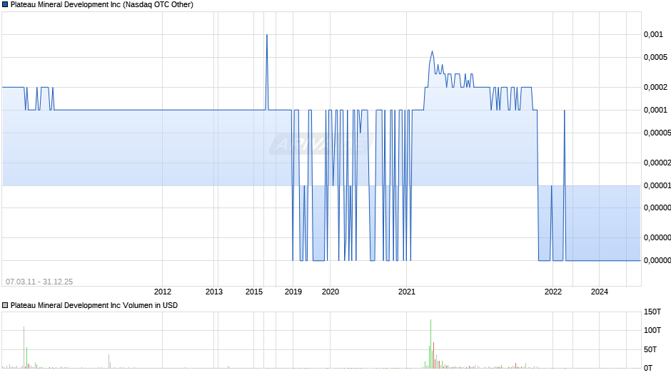Image resolution: width=671 pixels, height=375 pixels.
Task: Click the 2012 x-axis label
Action: coord(163,292)
